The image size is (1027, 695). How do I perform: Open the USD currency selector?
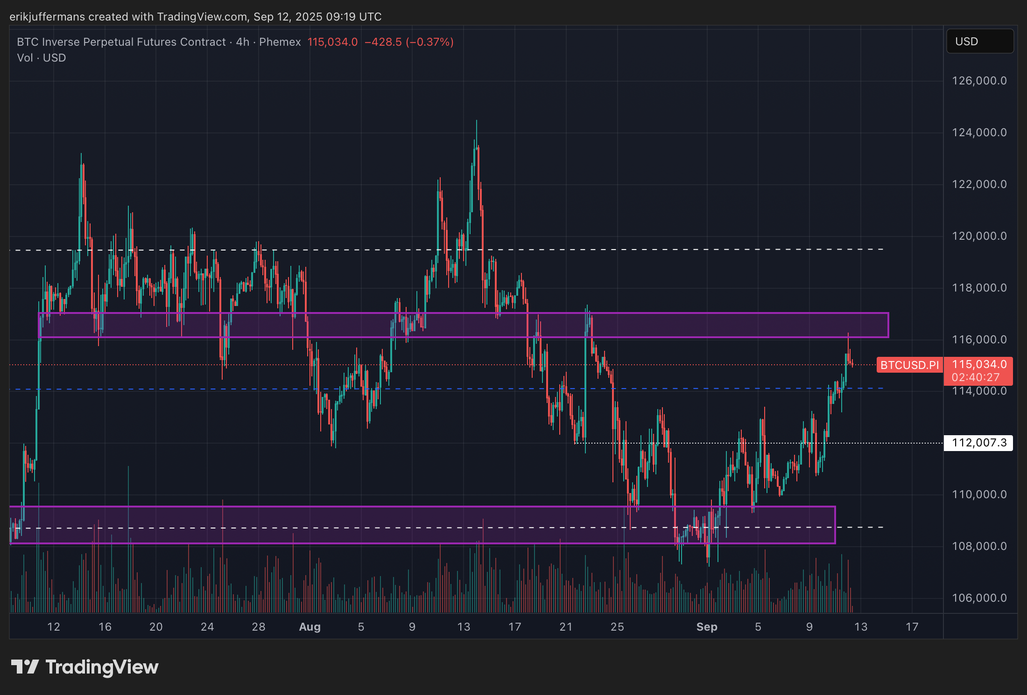tap(979, 42)
